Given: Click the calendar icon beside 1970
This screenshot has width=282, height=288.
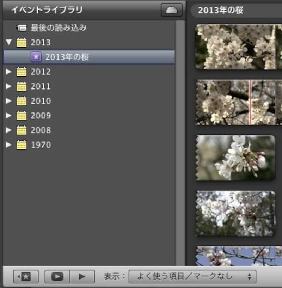Looking at the screenshot, I should (x=22, y=145).
